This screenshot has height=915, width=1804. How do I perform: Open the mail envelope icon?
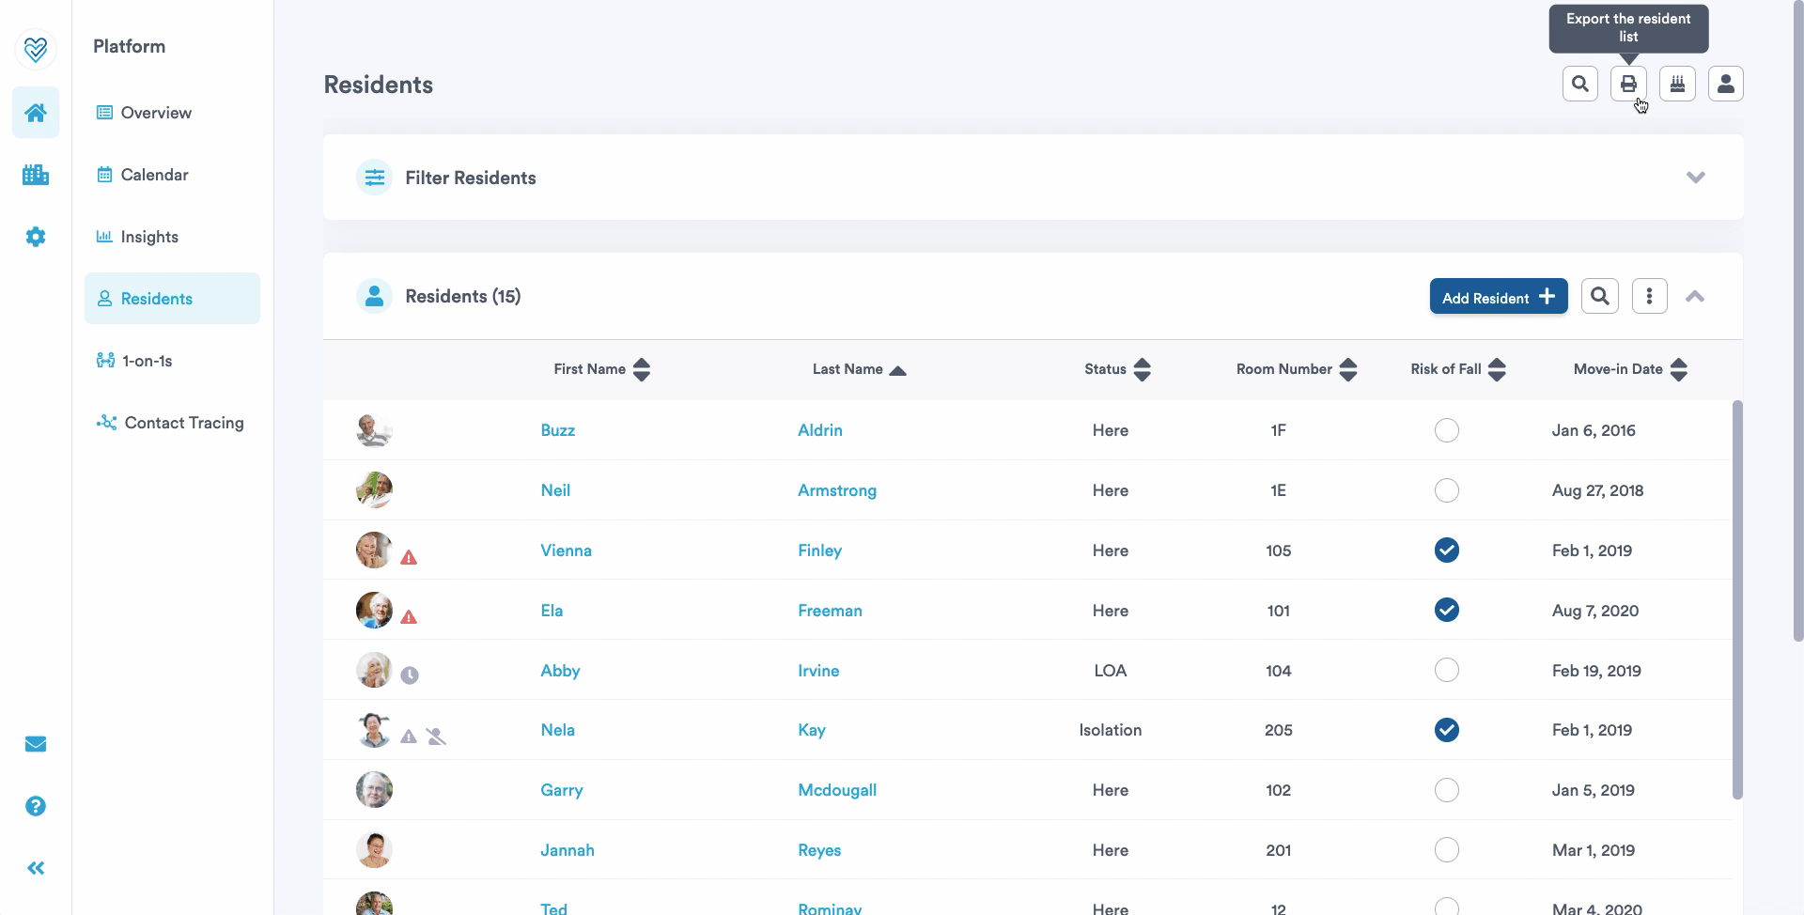click(x=36, y=745)
